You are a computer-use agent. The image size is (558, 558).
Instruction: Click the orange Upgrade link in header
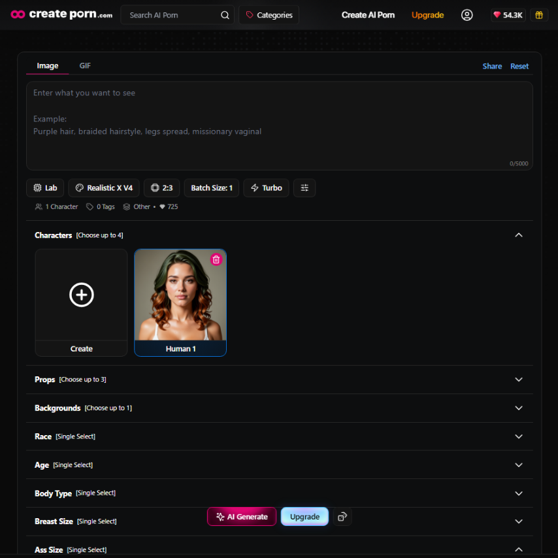[427, 15]
